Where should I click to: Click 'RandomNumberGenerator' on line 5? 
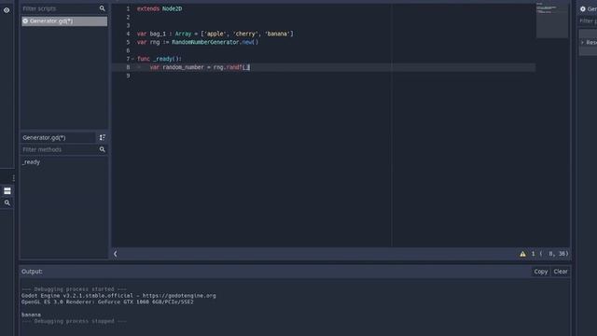coord(205,42)
